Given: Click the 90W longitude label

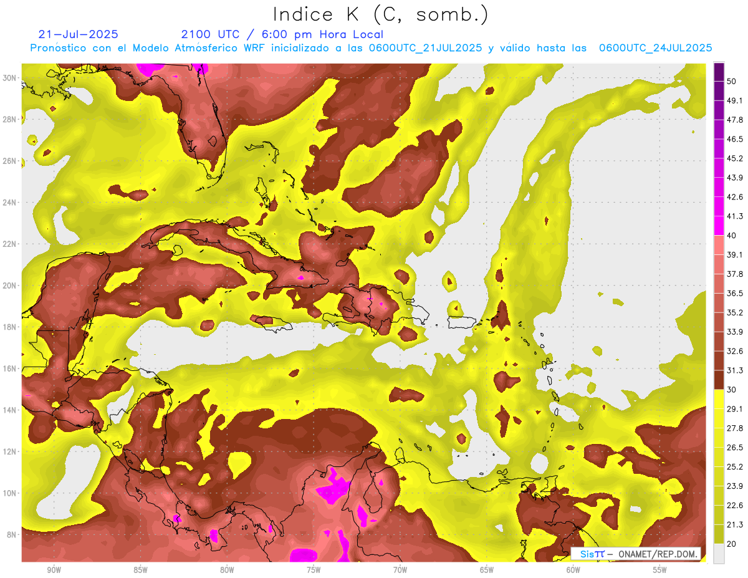Looking at the screenshot, I should click(x=54, y=570).
